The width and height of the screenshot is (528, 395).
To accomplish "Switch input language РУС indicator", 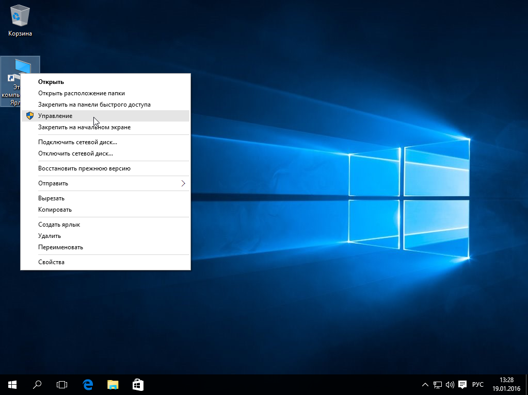I will point(478,384).
